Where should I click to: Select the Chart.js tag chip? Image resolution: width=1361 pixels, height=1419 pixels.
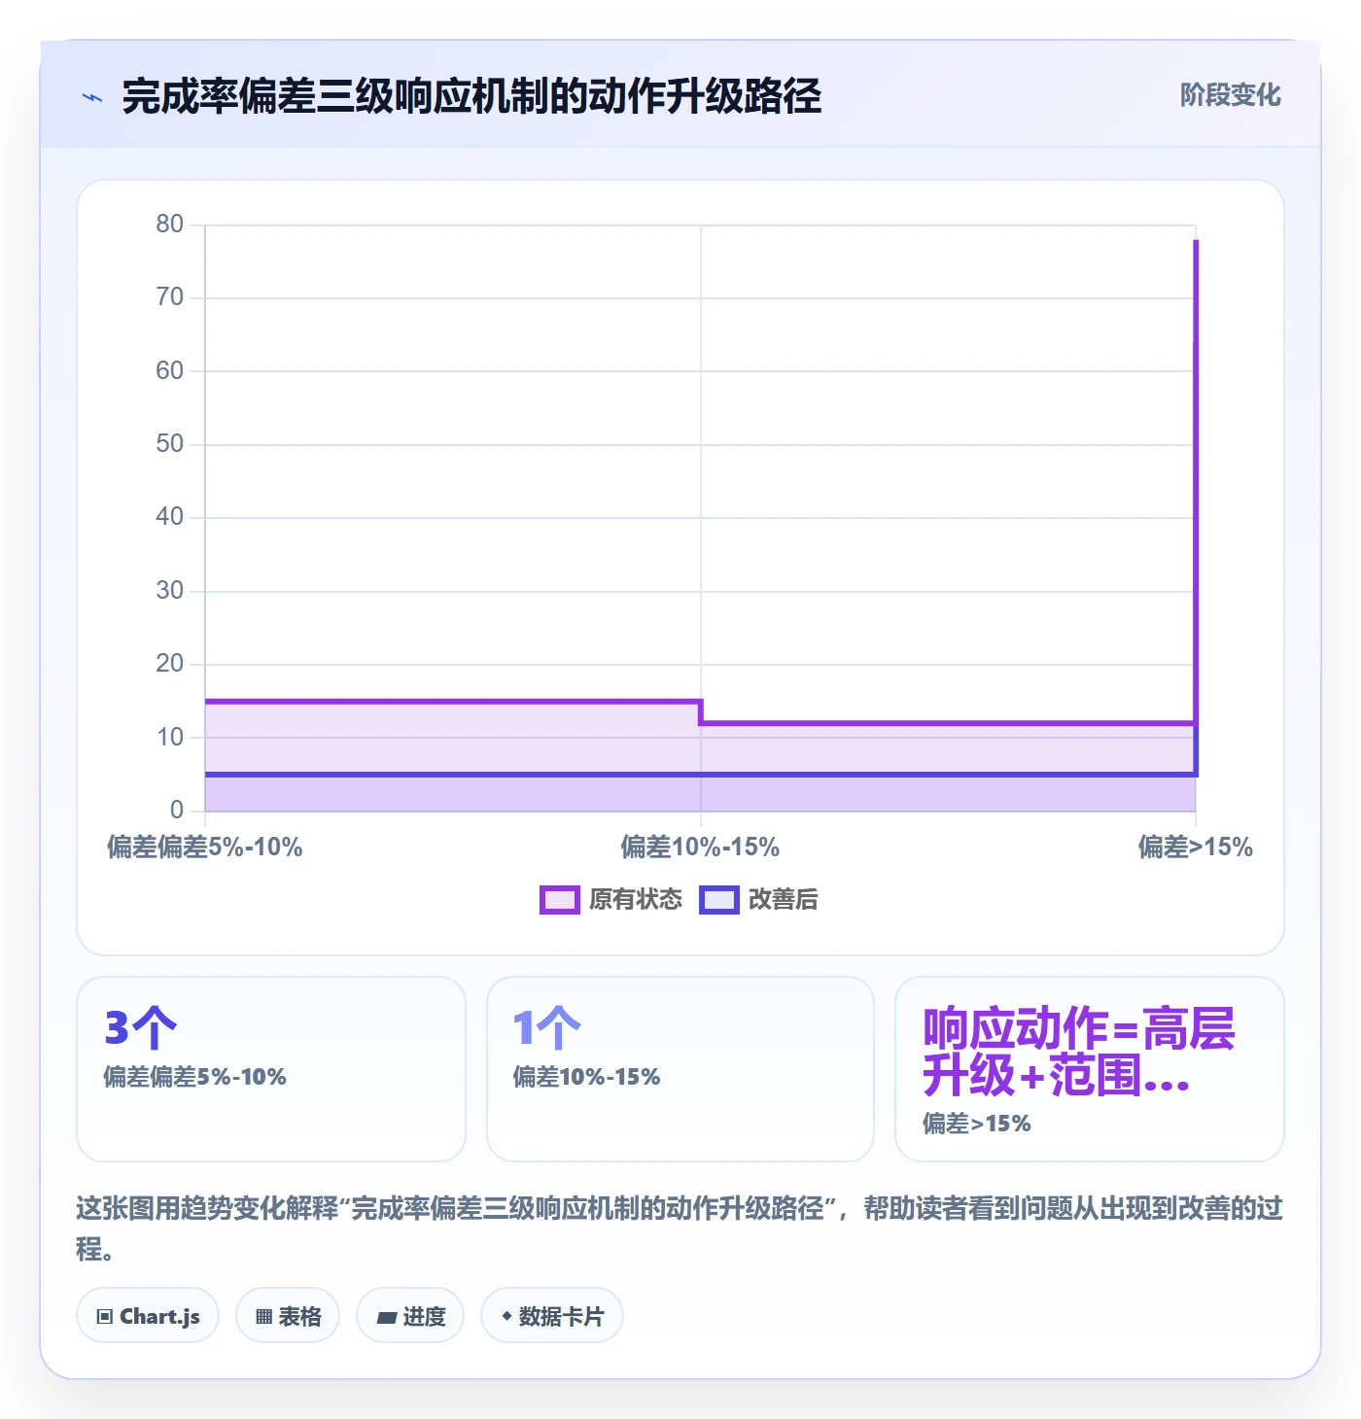148,1316
